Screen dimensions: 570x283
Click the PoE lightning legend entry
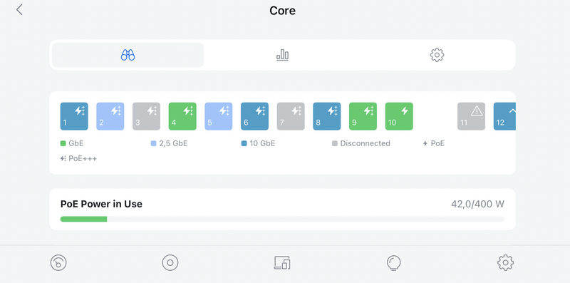click(x=434, y=143)
